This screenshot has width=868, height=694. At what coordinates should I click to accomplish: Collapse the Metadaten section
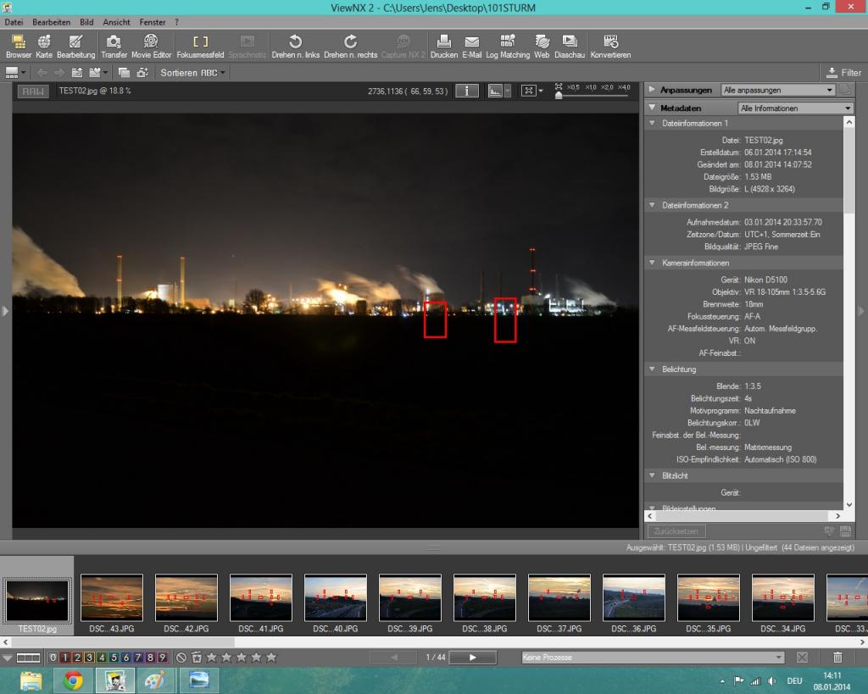coord(652,108)
